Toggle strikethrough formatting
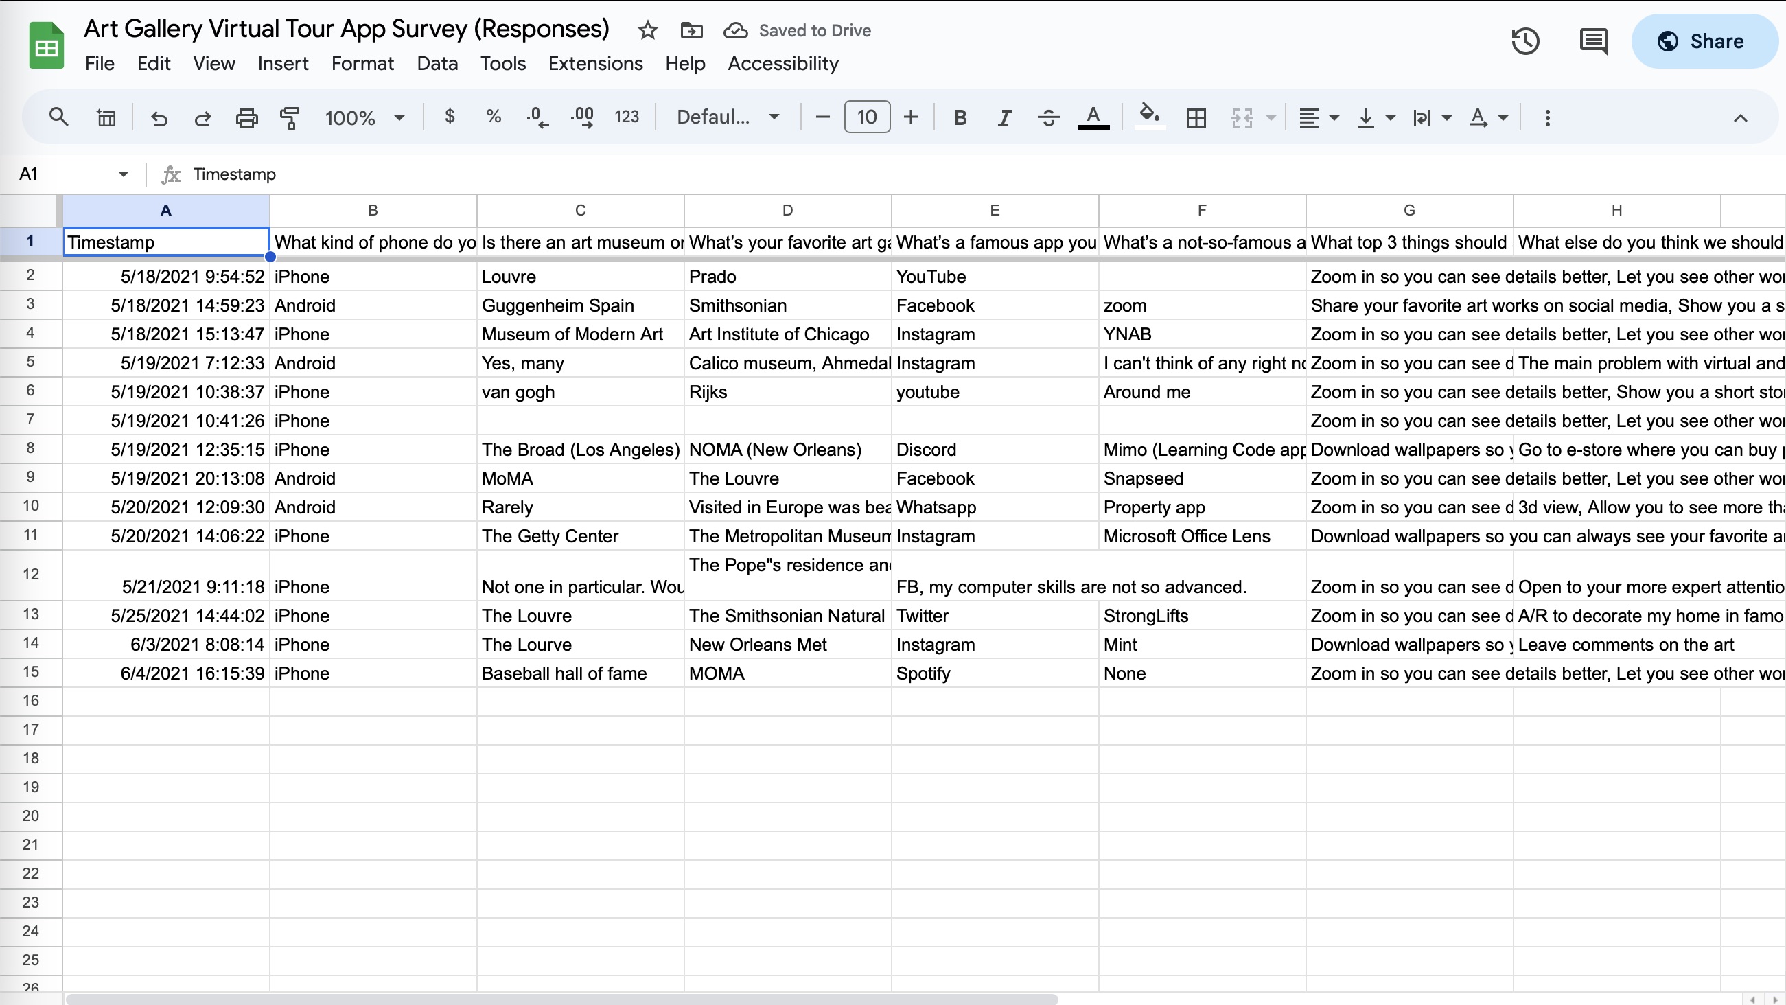Image resolution: width=1786 pixels, height=1005 pixels. click(x=1048, y=118)
